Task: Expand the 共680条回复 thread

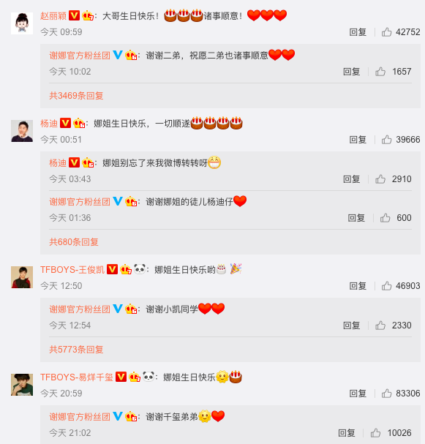Action: pyautogui.click(x=74, y=242)
